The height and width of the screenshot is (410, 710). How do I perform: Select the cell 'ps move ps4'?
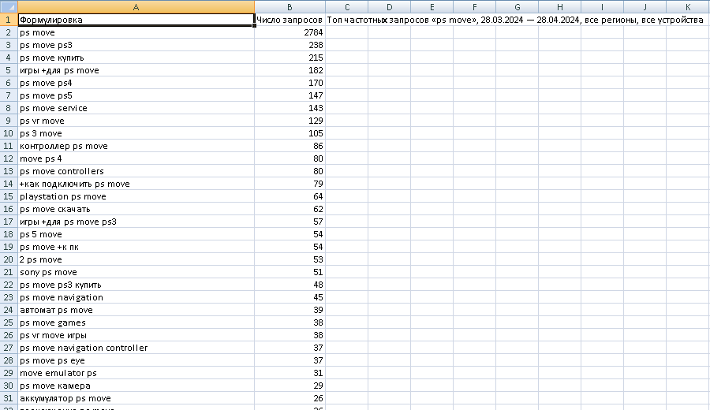136,83
